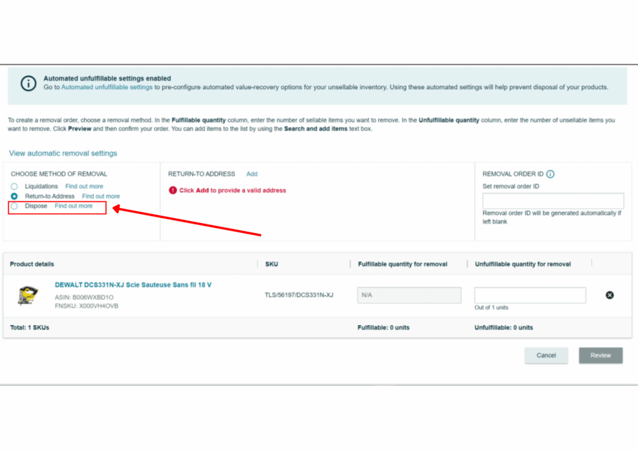The height and width of the screenshot is (451, 638).
Task: Click Find out more beside Return-to Address
Action: (x=101, y=196)
